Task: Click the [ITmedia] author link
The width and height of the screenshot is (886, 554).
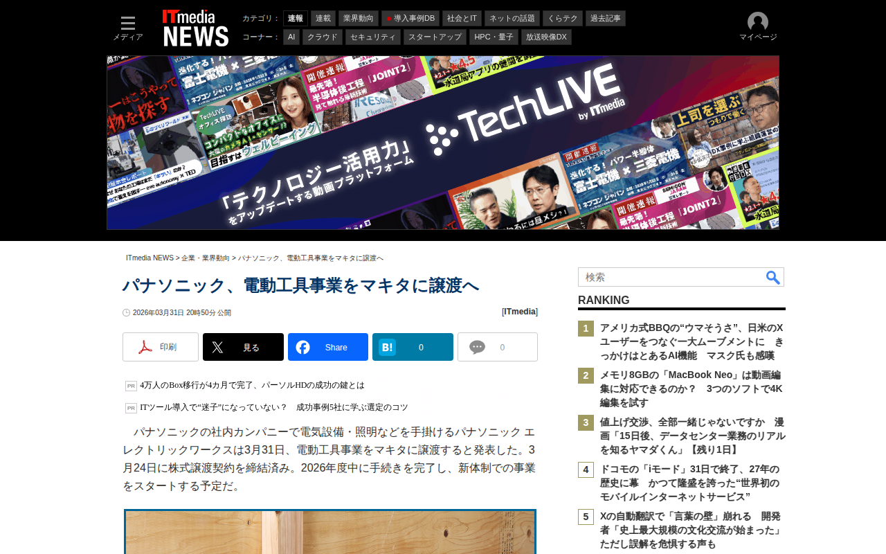Action: pyautogui.click(x=520, y=312)
